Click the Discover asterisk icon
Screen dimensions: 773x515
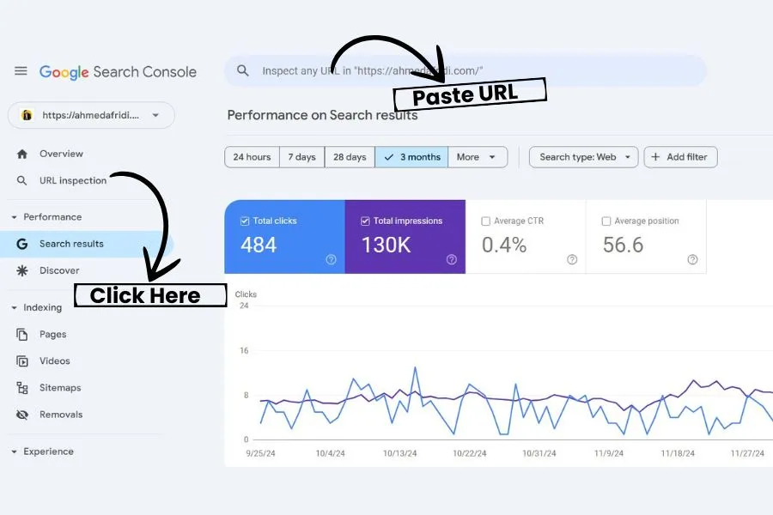(x=22, y=270)
